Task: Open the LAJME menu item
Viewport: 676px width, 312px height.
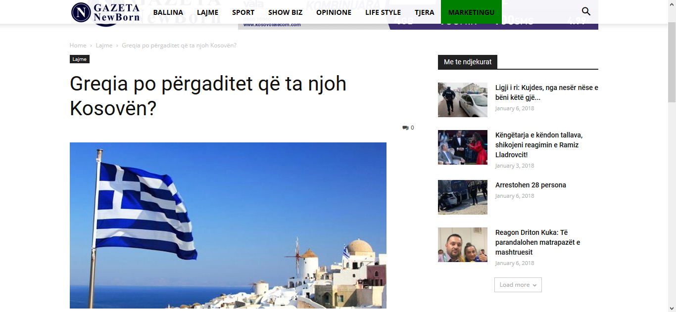Action: [x=207, y=12]
